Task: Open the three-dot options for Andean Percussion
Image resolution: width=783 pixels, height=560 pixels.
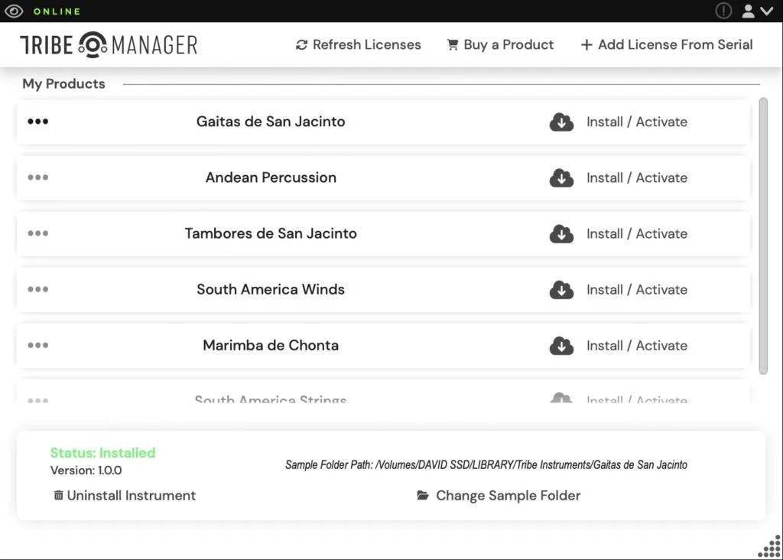Action: click(38, 177)
